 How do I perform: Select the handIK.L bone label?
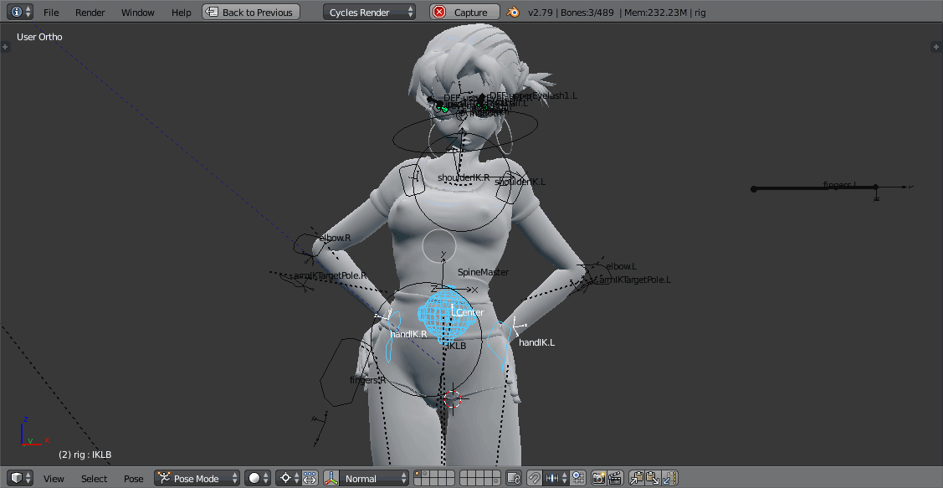tap(537, 342)
